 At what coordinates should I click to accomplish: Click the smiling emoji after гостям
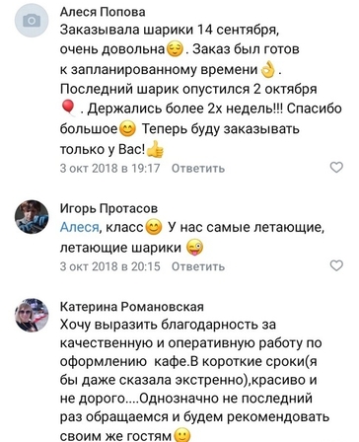click(182, 436)
